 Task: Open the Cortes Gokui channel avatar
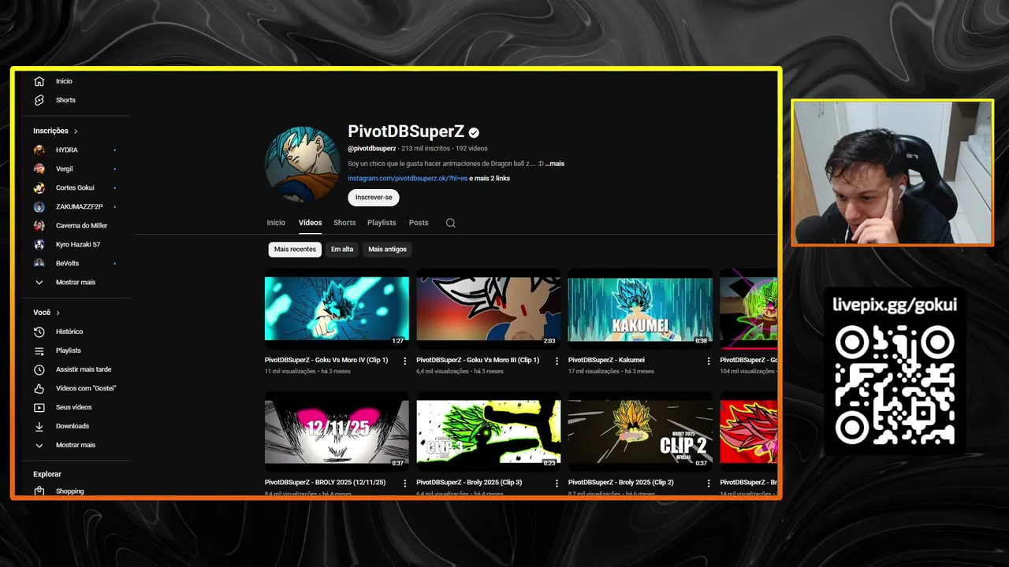39,187
